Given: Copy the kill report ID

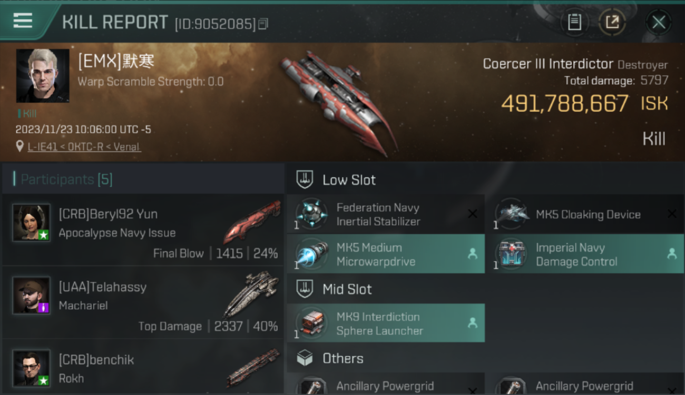Looking at the screenshot, I should tap(263, 24).
